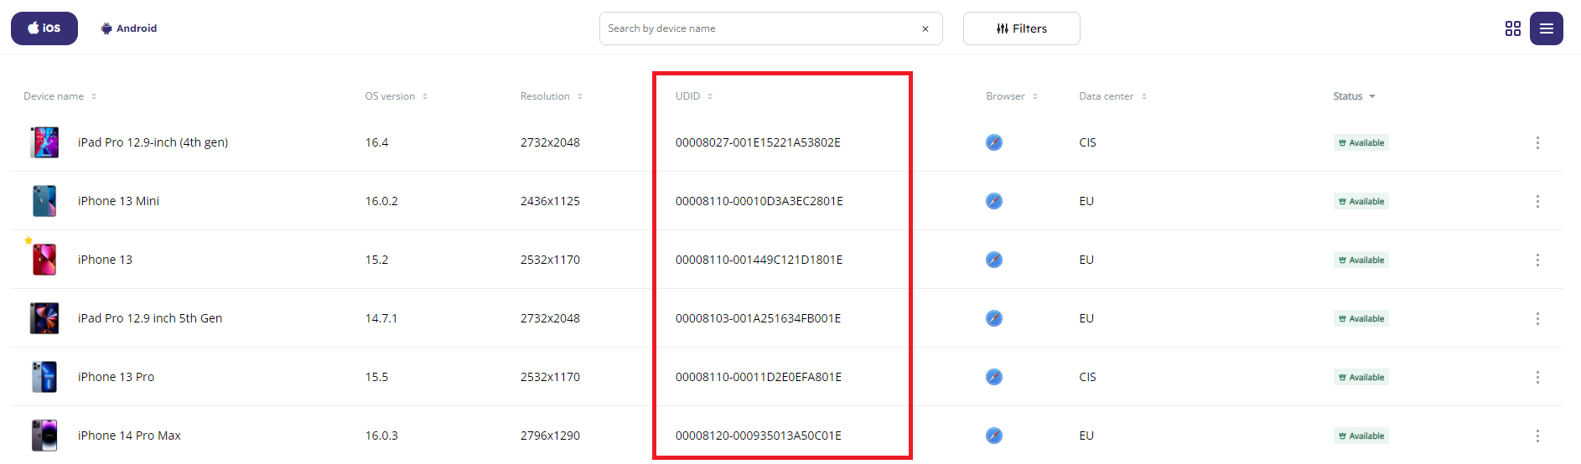The height and width of the screenshot is (464, 1581).
Task: Switch to grid view layout
Action: coord(1513,28)
